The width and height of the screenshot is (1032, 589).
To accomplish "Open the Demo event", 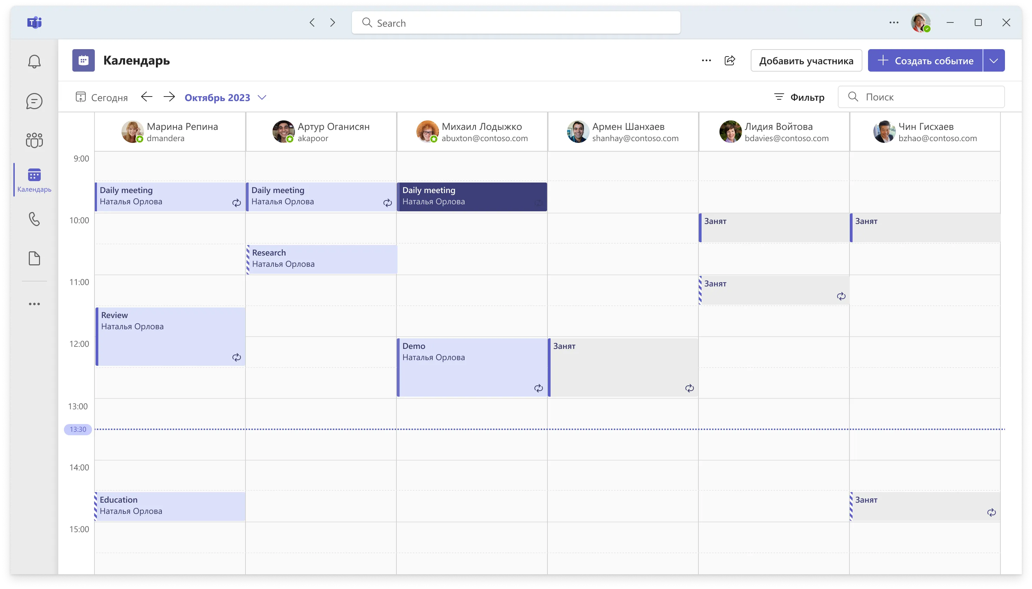I will pos(472,367).
